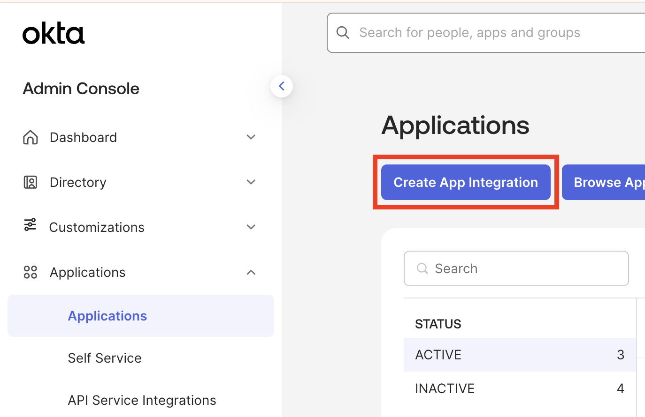Select the Dashboard home icon
Viewport: 645px width, 417px height.
30,137
